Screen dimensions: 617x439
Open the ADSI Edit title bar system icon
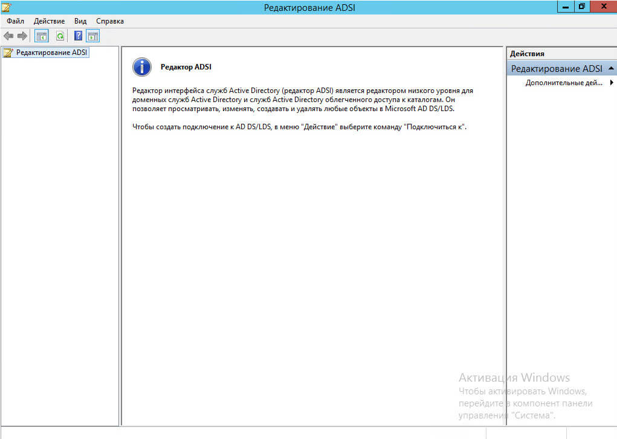pos(6,7)
